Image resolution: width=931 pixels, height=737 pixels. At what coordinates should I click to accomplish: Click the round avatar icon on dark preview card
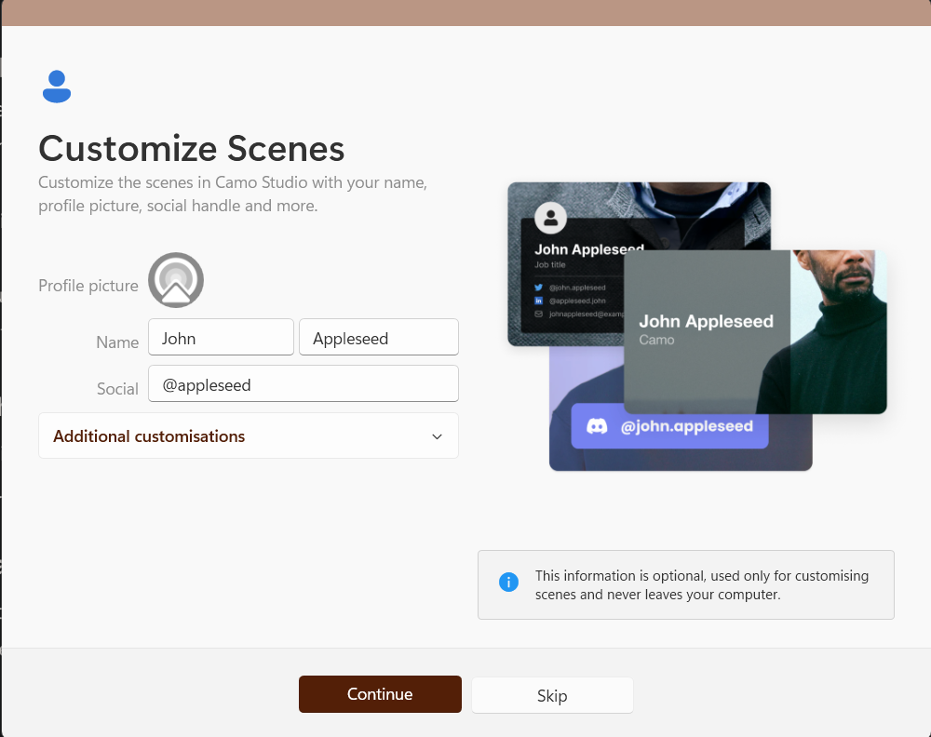[x=550, y=218]
